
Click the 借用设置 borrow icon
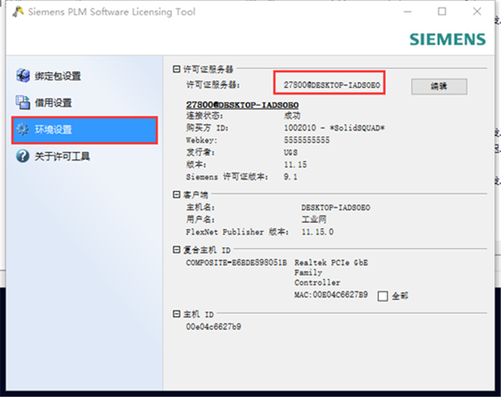tap(23, 103)
